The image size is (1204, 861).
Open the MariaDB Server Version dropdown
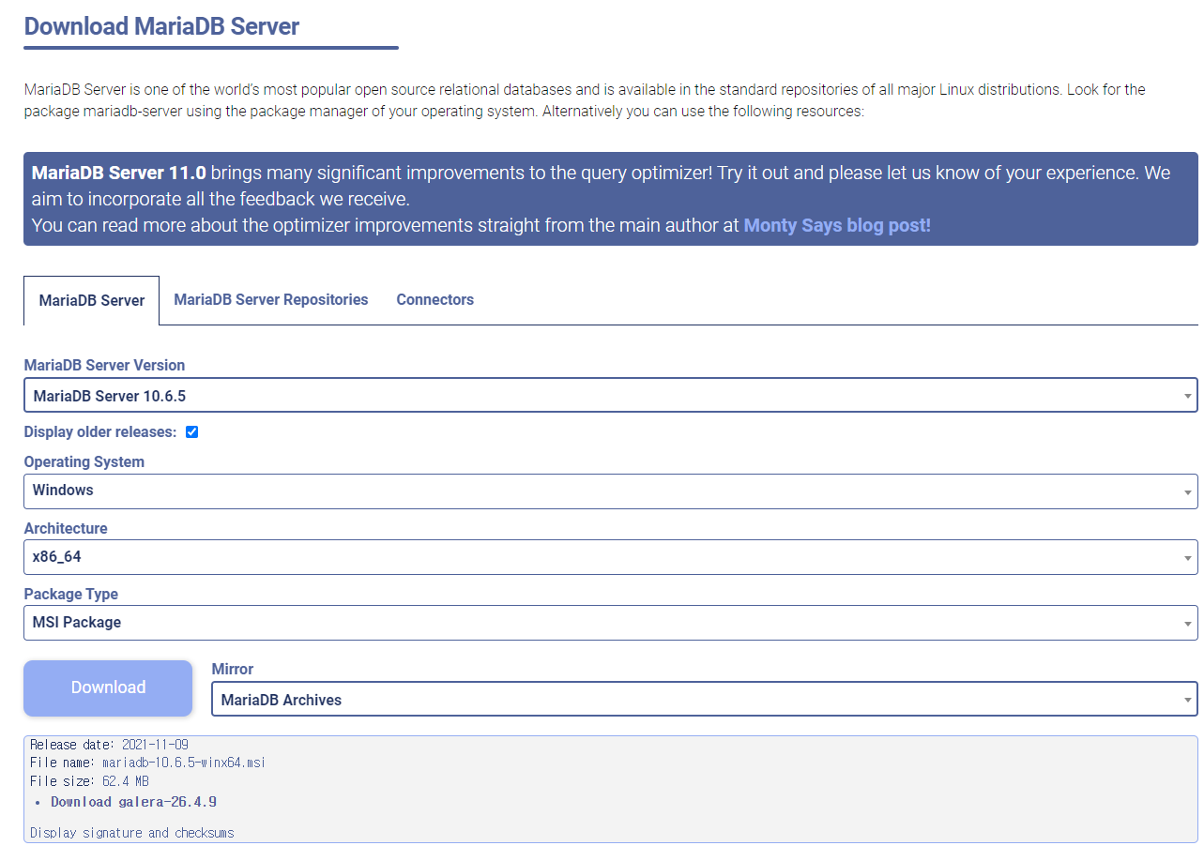click(x=610, y=395)
